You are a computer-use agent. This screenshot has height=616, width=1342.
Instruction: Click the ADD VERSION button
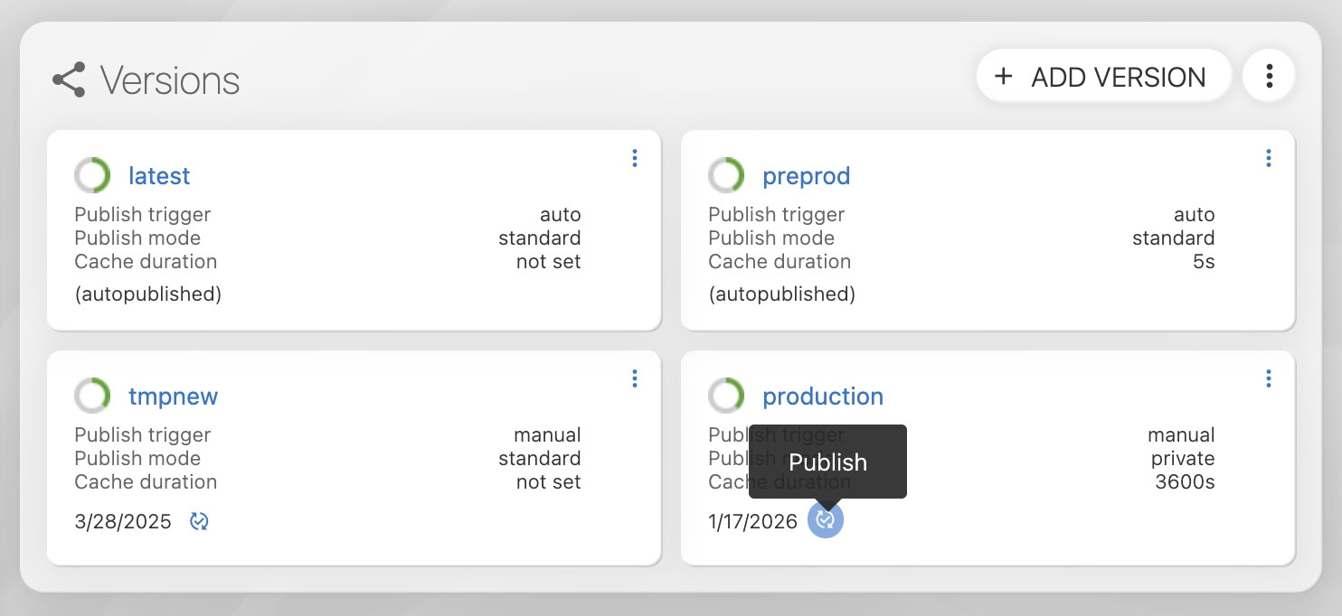coord(1103,77)
